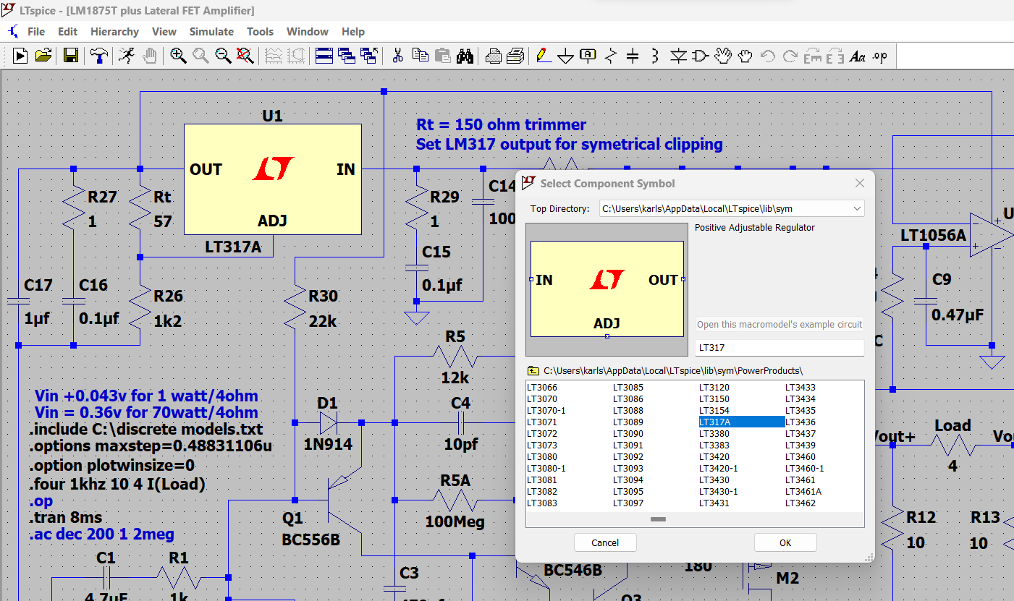Print schematic with the printer icon
The height and width of the screenshot is (601, 1014).
coord(515,55)
